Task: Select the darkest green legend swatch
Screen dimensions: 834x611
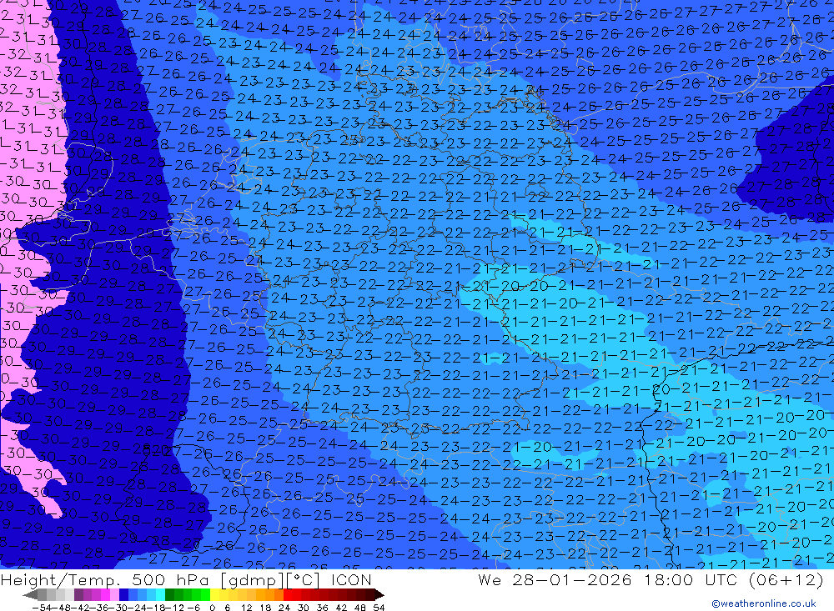Action: click(169, 594)
